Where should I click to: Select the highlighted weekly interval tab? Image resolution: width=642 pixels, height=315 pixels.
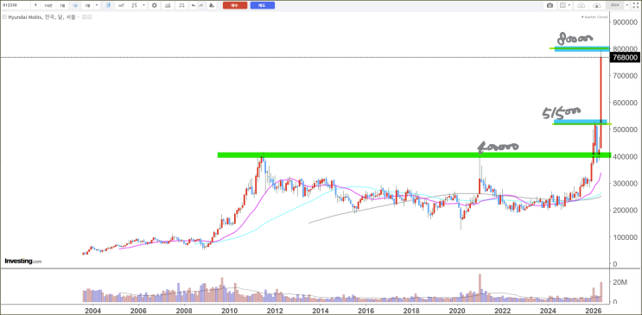pos(75,5)
